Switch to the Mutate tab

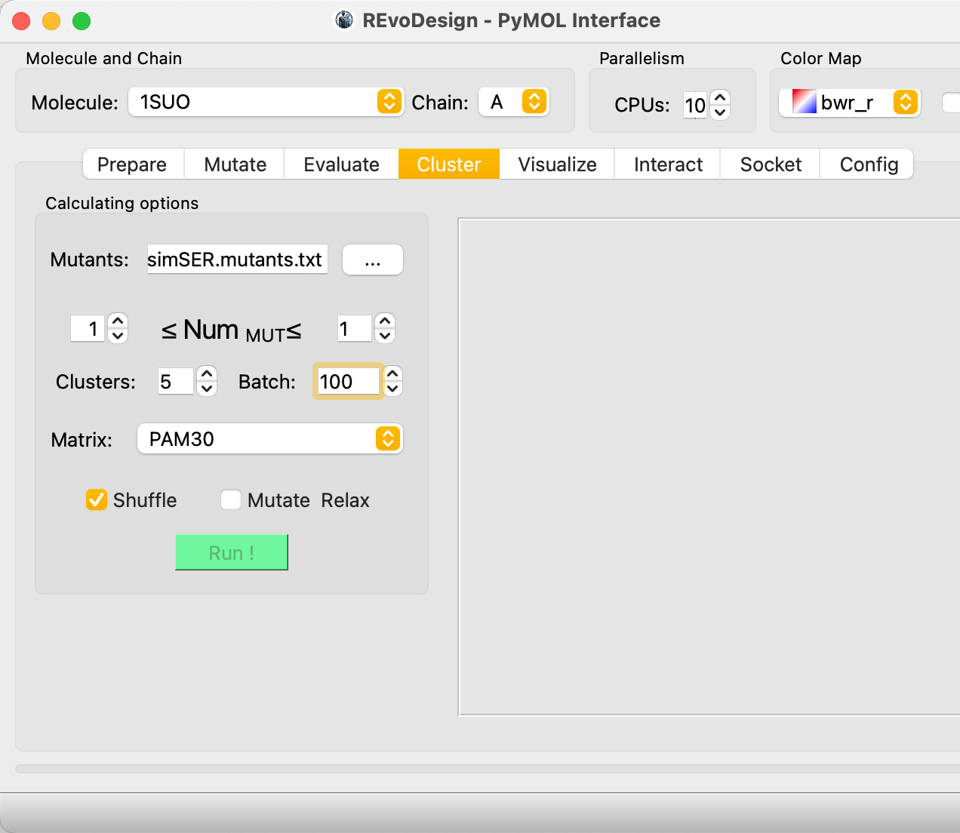[x=235, y=164]
